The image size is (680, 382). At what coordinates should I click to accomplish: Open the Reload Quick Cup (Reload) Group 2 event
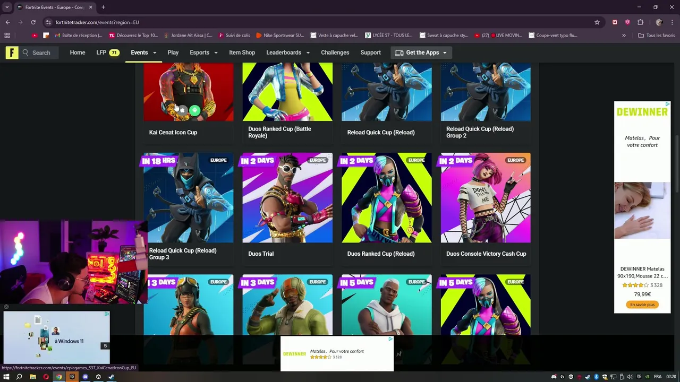(x=480, y=132)
